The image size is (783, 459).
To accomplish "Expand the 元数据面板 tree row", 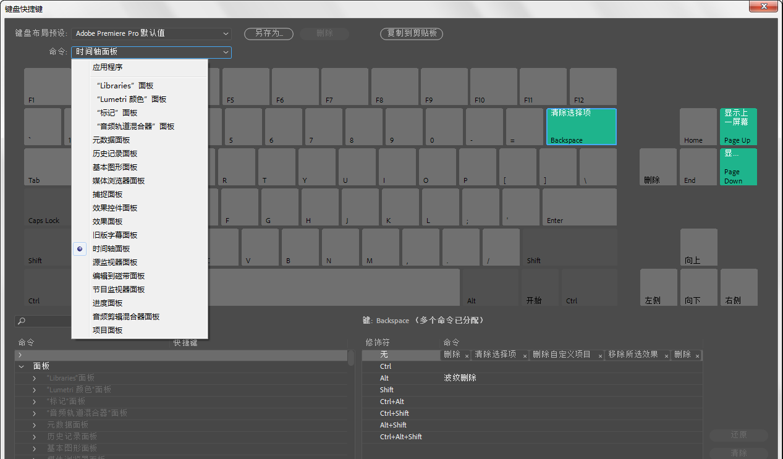I will tap(35, 424).
